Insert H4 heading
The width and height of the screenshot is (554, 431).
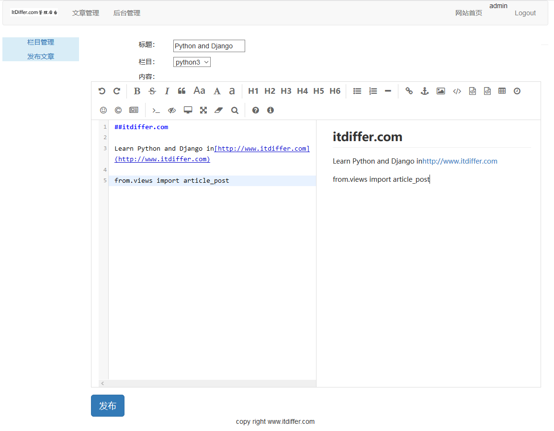303,91
